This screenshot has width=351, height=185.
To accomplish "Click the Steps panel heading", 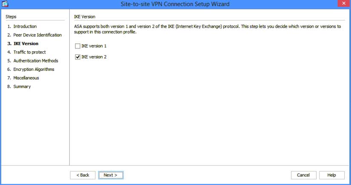I will click(11, 17).
